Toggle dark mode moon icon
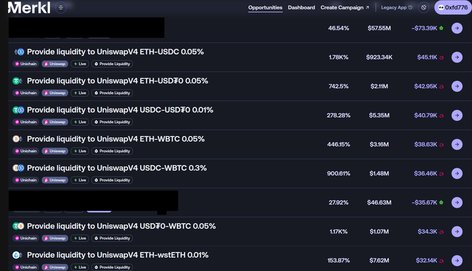Image resolution: width=472 pixels, height=271 pixels. [x=423, y=7]
